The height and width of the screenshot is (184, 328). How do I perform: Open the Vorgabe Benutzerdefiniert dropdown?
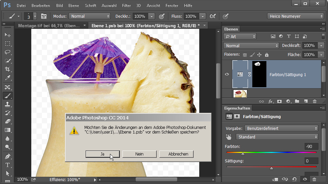click(281, 128)
